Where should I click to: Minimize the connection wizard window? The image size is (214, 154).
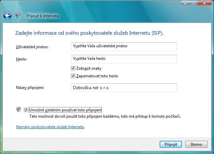(185, 3)
